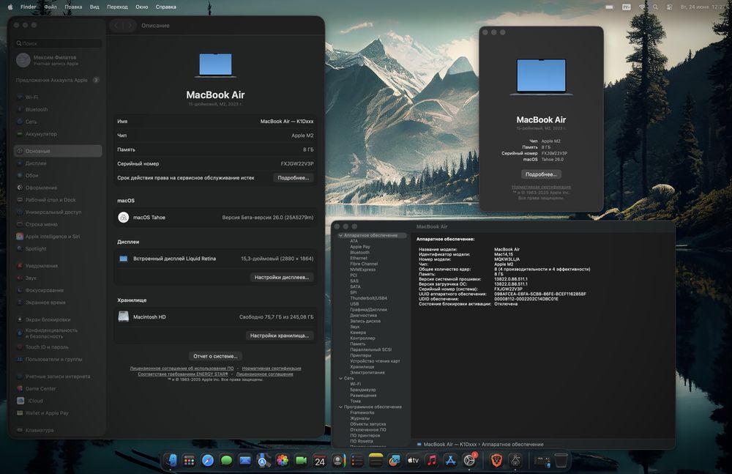Open the Правка menu
This screenshot has width=732, height=474.
(73, 7)
